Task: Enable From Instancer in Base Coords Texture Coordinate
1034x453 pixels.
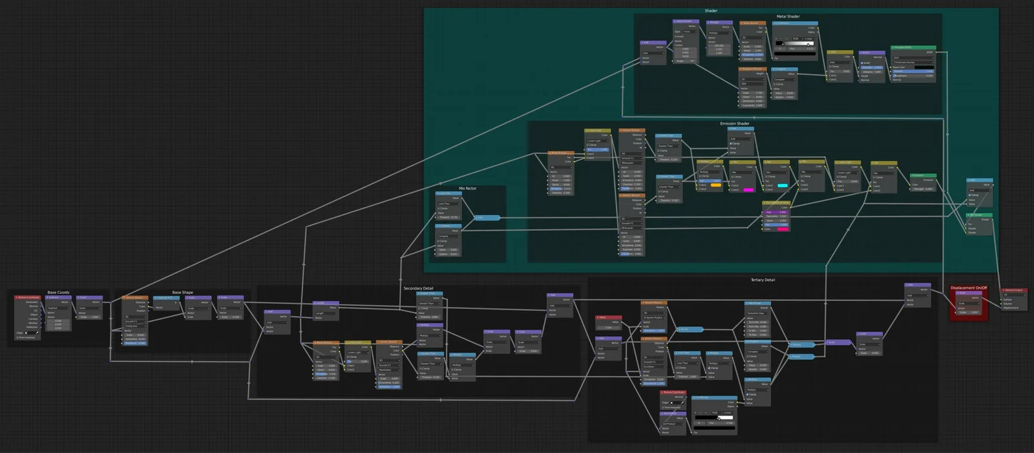Action: tap(17, 337)
